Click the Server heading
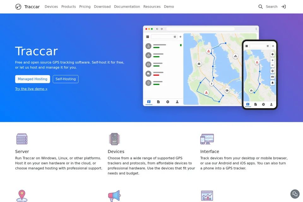This screenshot has width=303, height=202. point(22,151)
